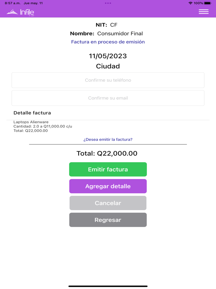Click the 'Confirme su teléfono' input field

click(x=108, y=80)
